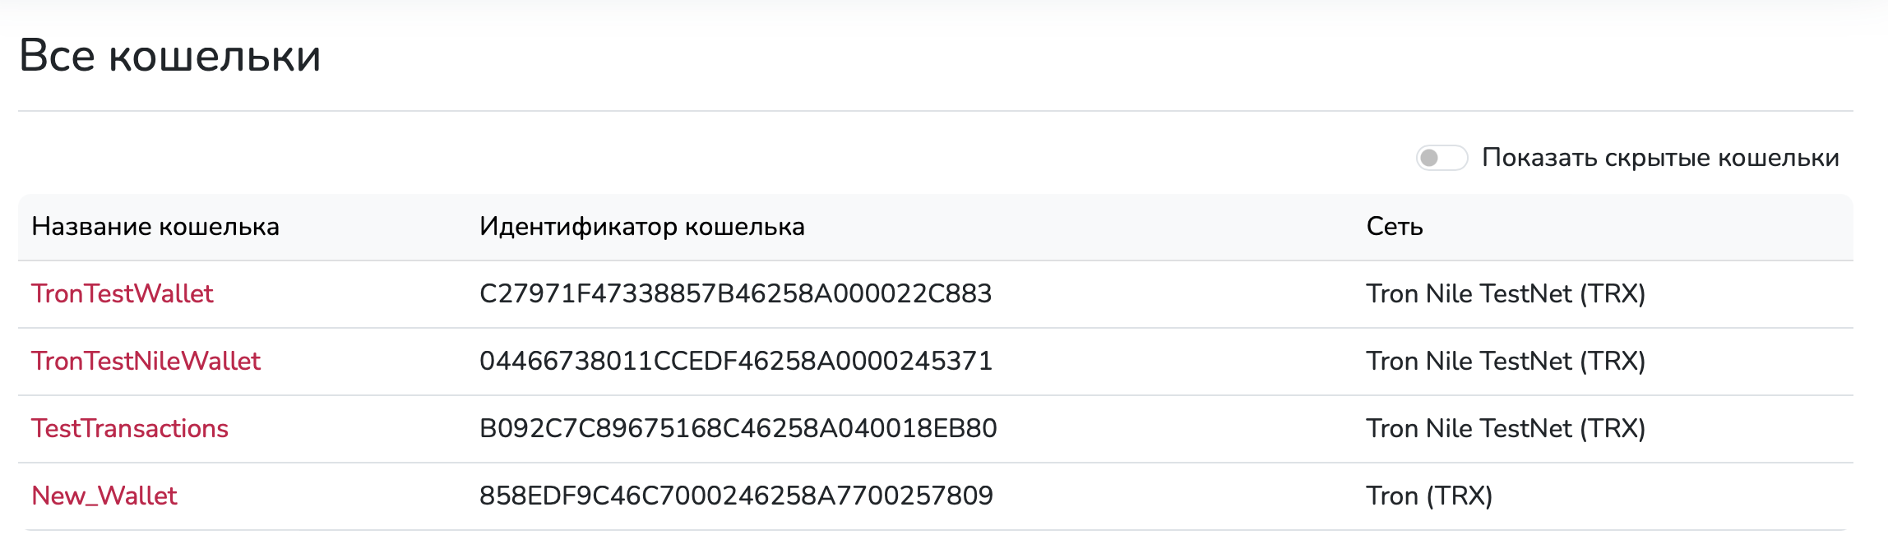
Task: Click the network cell in TronTestNileWallet row
Action: [x=1505, y=362]
